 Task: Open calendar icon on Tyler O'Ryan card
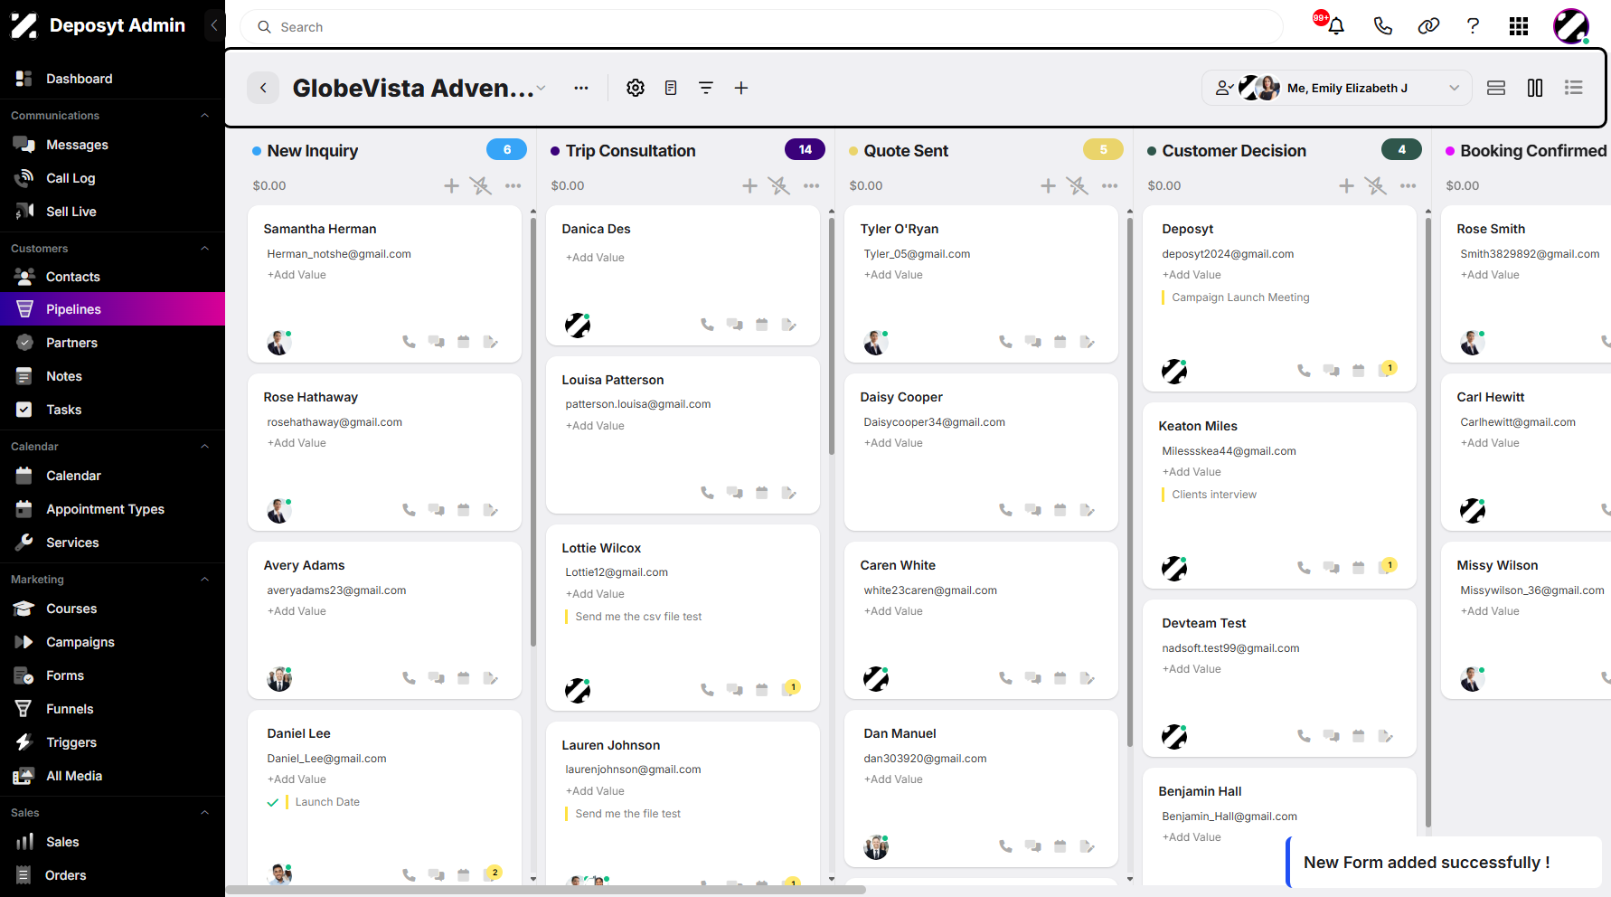click(1060, 342)
